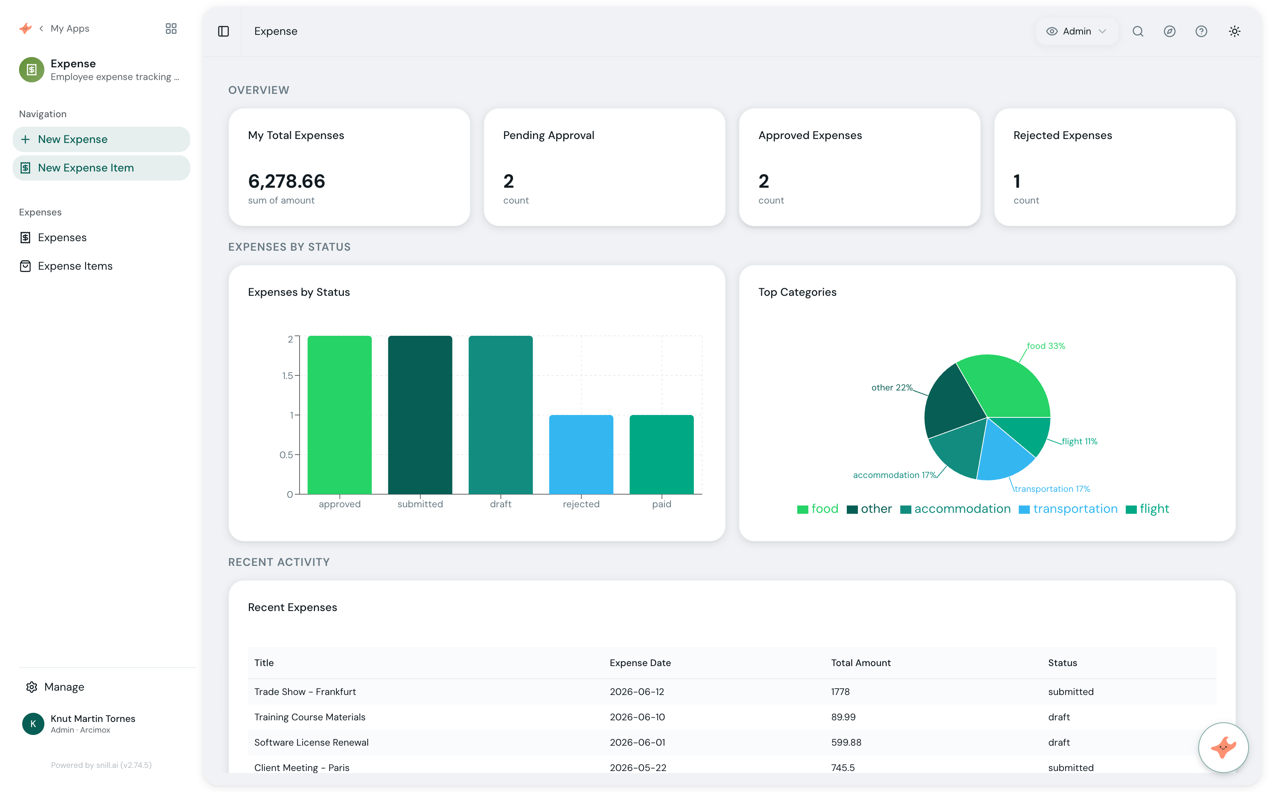The image size is (1268, 792).
Task: Open the assistant bird chat button
Action: [1223, 748]
